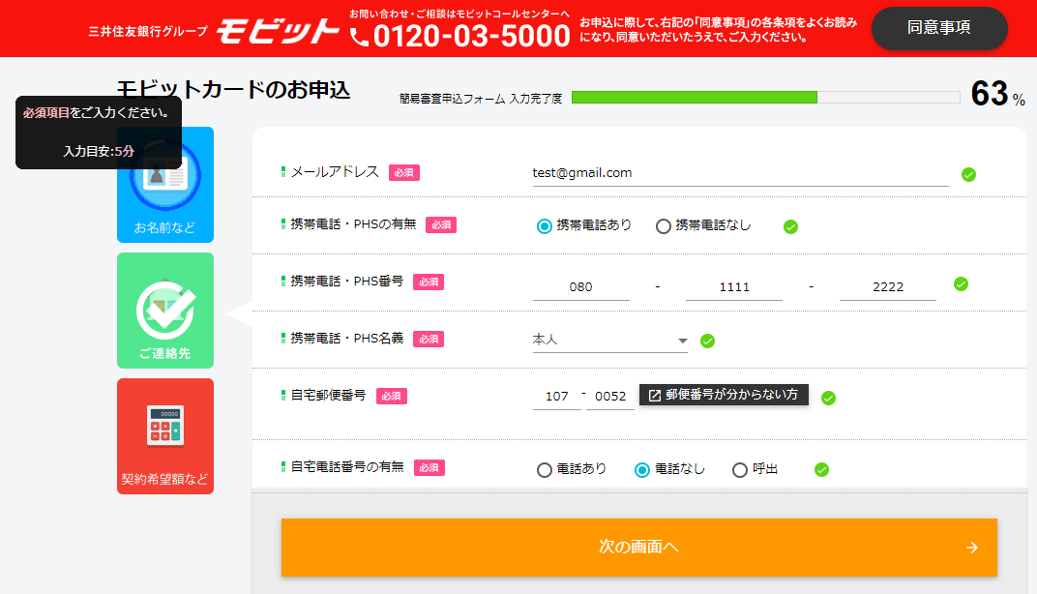Click the phone field containing 2222

coord(887,287)
